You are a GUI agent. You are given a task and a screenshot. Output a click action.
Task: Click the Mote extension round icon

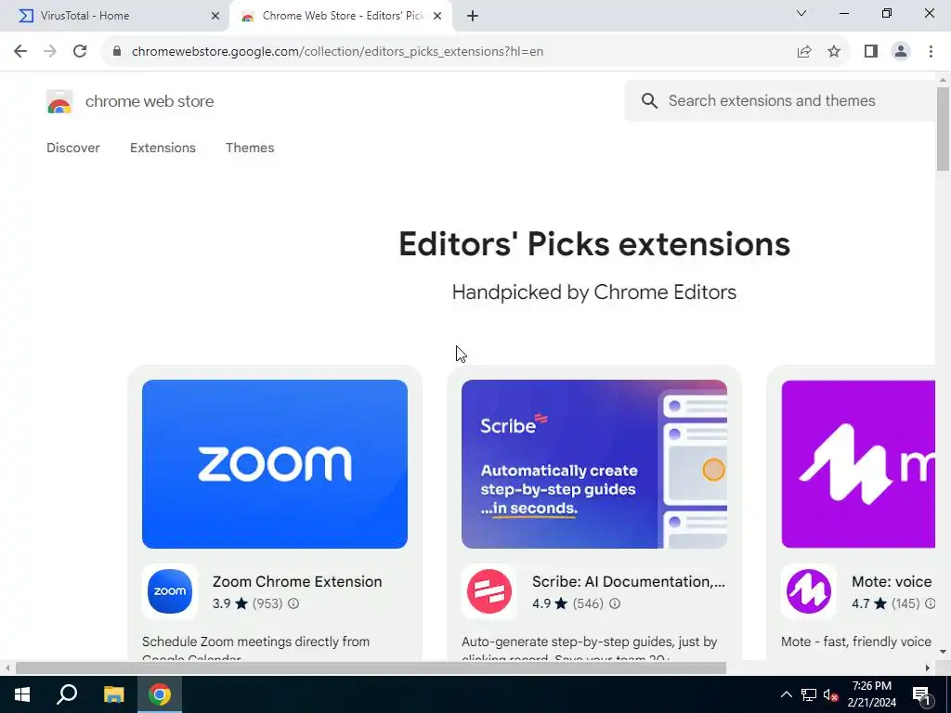(x=809, y=591)
